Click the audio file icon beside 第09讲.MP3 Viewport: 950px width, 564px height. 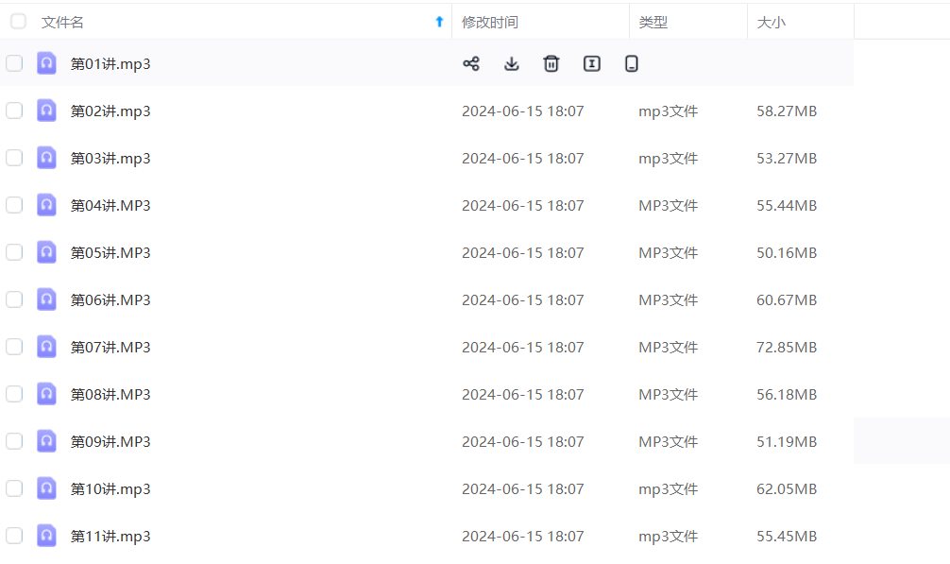click(46, 441)
